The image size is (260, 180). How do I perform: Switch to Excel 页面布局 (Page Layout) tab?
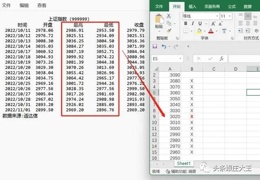[212, 7]
